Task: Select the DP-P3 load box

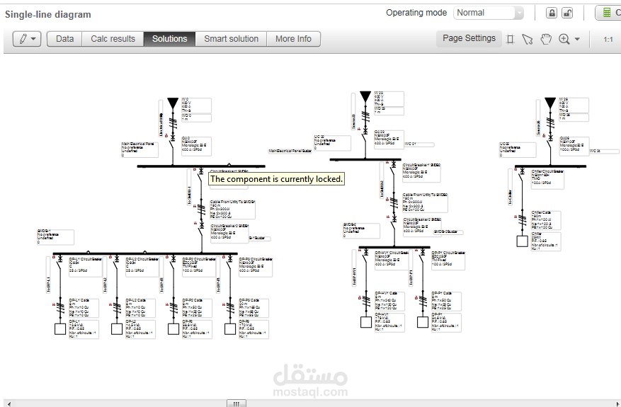Action: [x=230, y=329]
